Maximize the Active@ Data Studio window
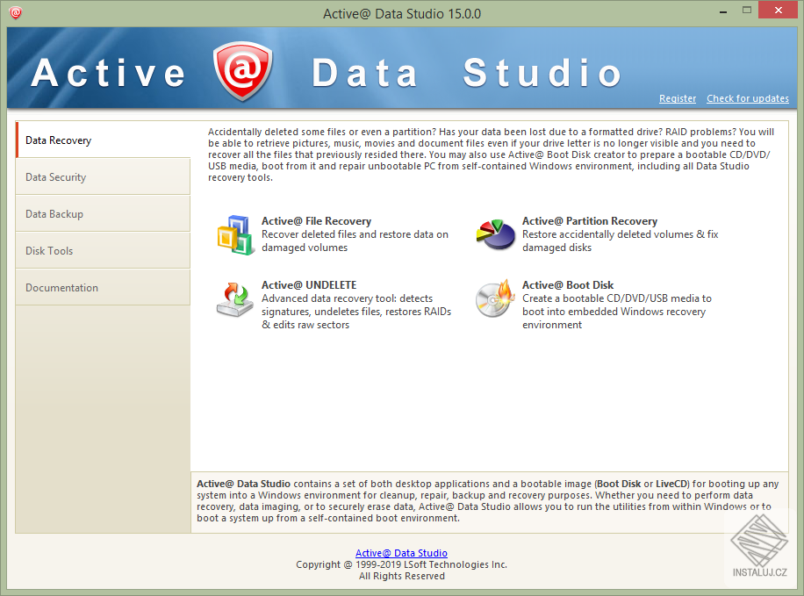The height and width of the screenshot is (596, 804). [747, 11]
